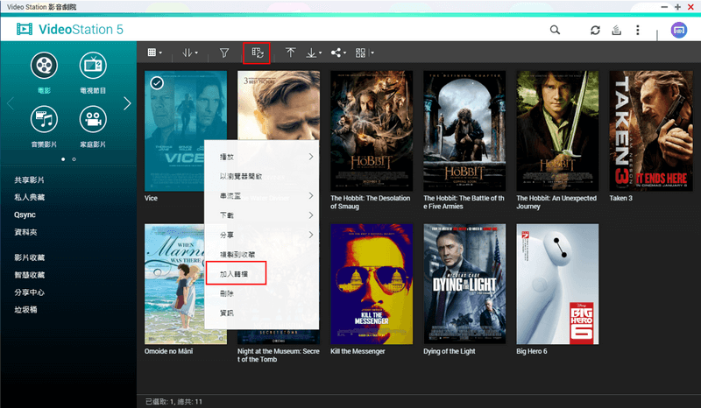The image size is (701, 408).
Task: Select The Hobbit: Battle of Five Armies poster
Action: (x=464, y=131)
